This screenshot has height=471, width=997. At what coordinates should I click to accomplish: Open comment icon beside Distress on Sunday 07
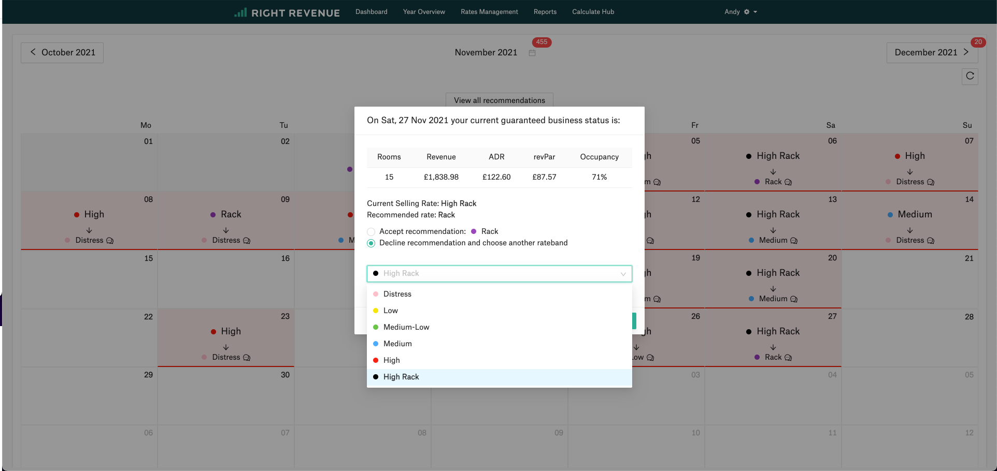click(931, 182)
